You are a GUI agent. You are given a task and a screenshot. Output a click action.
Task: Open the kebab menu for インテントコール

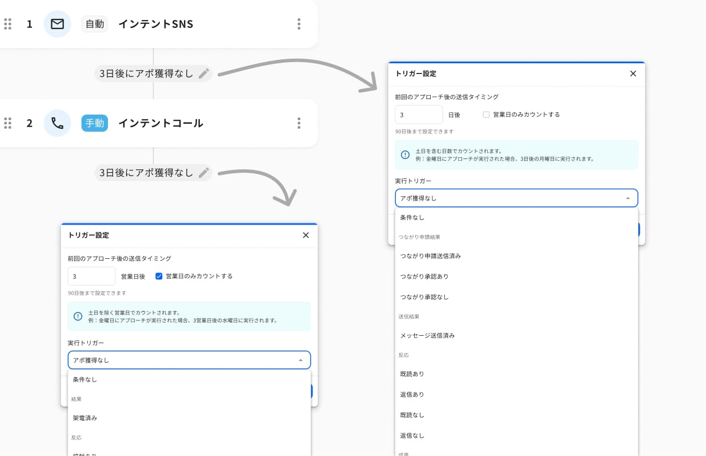299,123
